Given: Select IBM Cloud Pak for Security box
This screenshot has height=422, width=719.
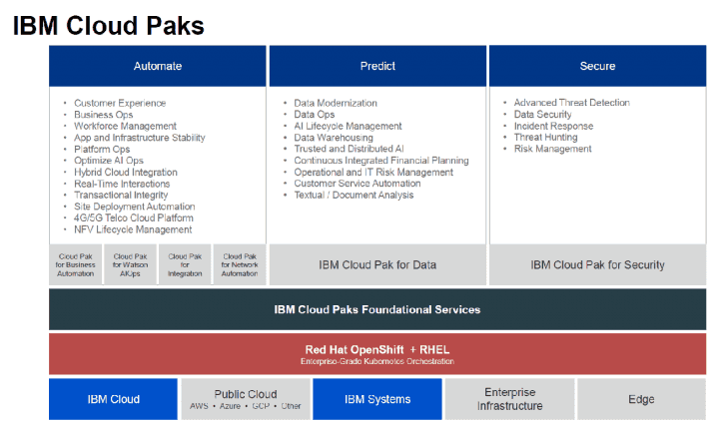Looking at the screenshot, I should click(597, 264).
